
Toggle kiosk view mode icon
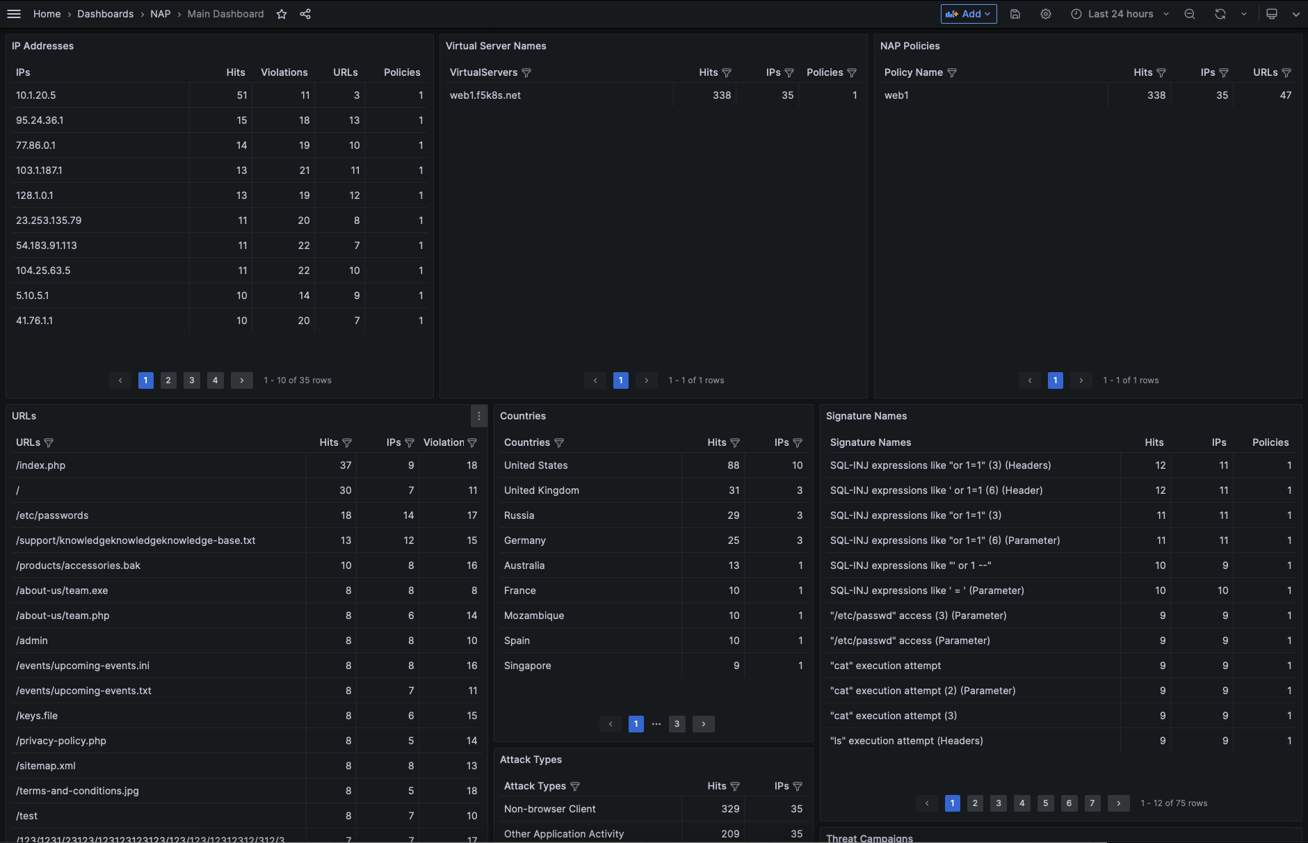point(1272,14)
